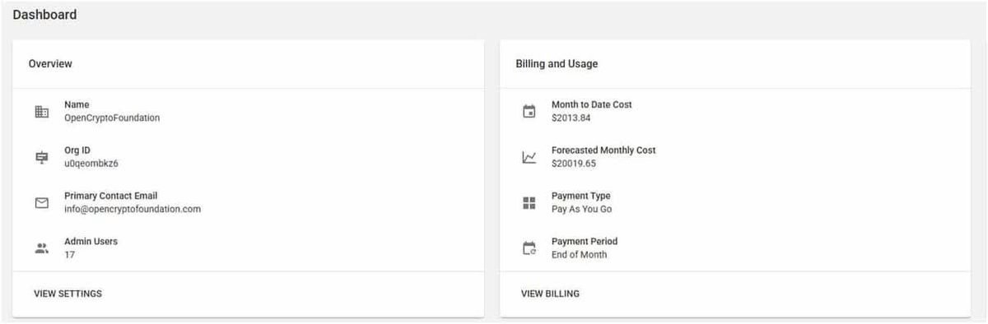The height and width of the screenshot is (324, 988).
Task: Click the Billing and Usage card title
Action: coord(557,63)
